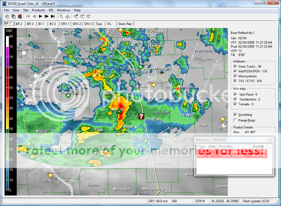Click the green triangle marker near De Witt
This screenshot has height=206, width=281.
[194, 109]
